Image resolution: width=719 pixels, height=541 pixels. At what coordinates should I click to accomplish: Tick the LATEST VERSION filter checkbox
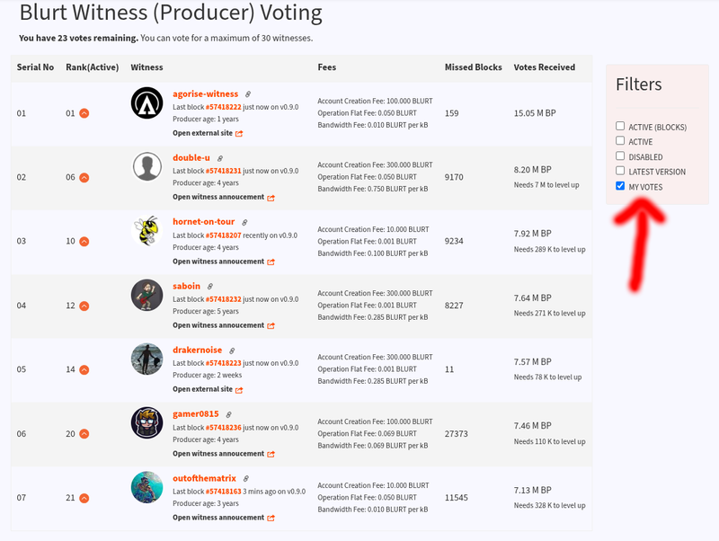click(x=620, y=171)
